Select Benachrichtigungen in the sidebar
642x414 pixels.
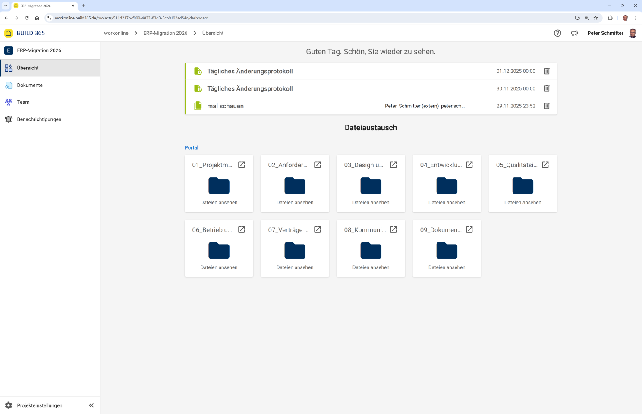[x=39, y=119]
